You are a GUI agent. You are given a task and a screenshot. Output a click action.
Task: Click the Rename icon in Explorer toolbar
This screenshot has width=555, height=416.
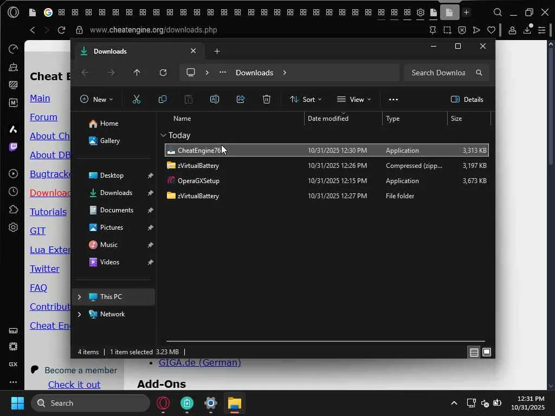[x=215, y=100]
